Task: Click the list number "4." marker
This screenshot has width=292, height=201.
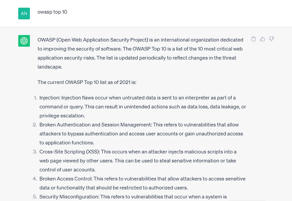Action: click(x=35, y=179)
